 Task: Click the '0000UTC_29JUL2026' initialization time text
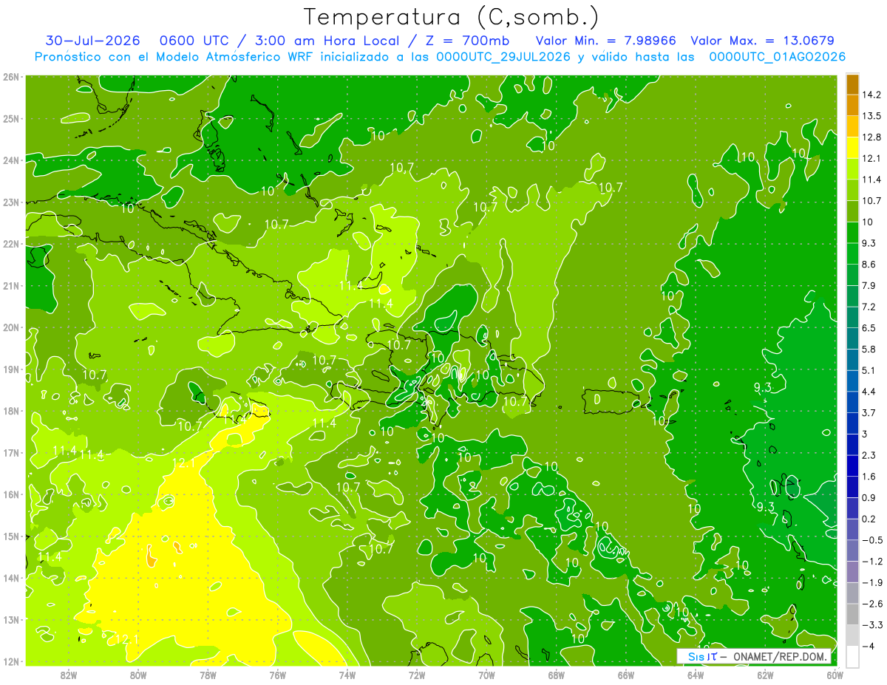point(503,57)
